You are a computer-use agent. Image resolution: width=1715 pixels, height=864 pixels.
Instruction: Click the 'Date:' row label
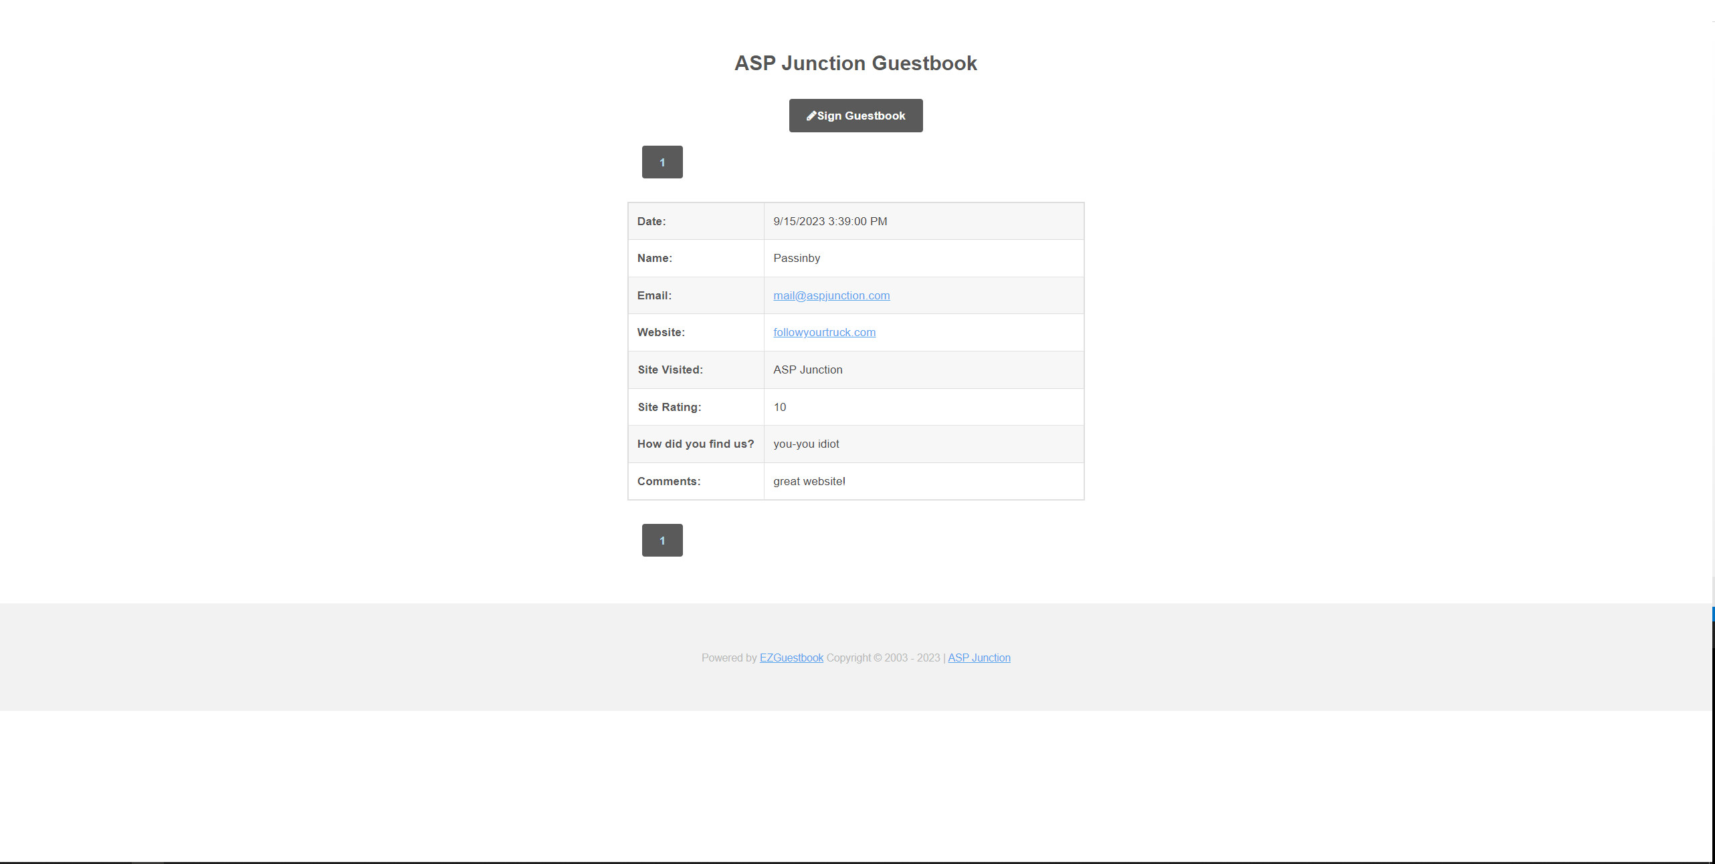651,221
